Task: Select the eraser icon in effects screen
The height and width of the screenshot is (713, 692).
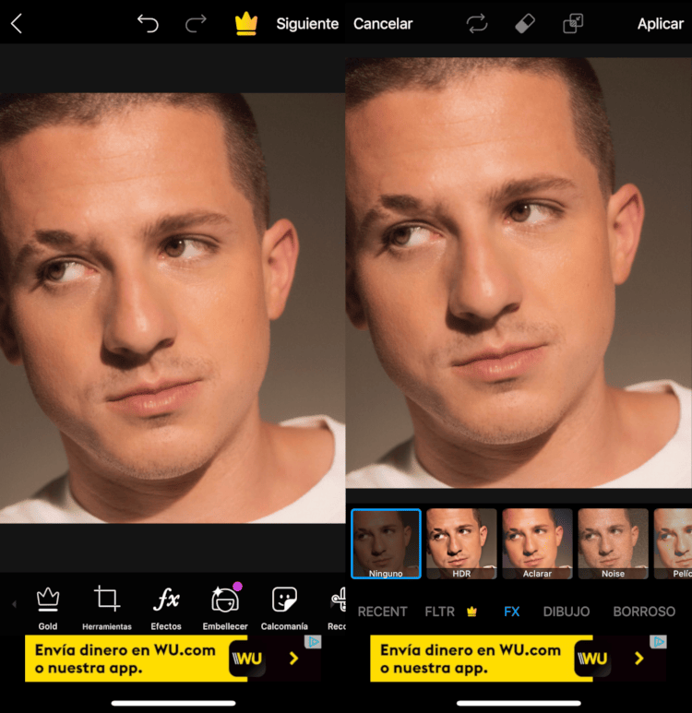Action: click(524, 24)
